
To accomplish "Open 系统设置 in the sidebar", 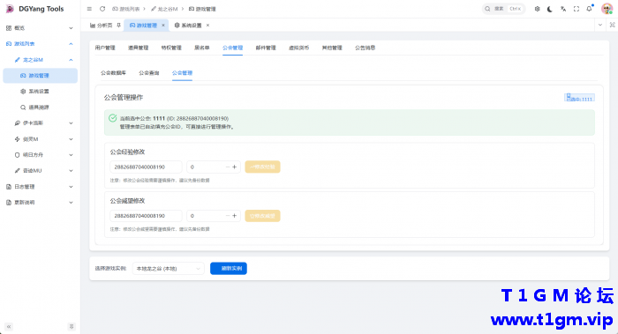I will click(40, 92).
